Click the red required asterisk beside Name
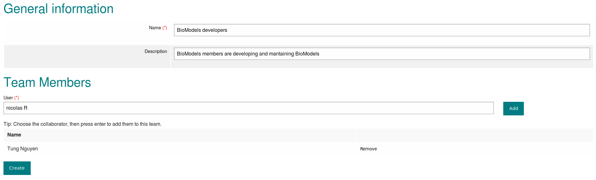The height and width of the screenshot is (180, 596). (165, 28)
